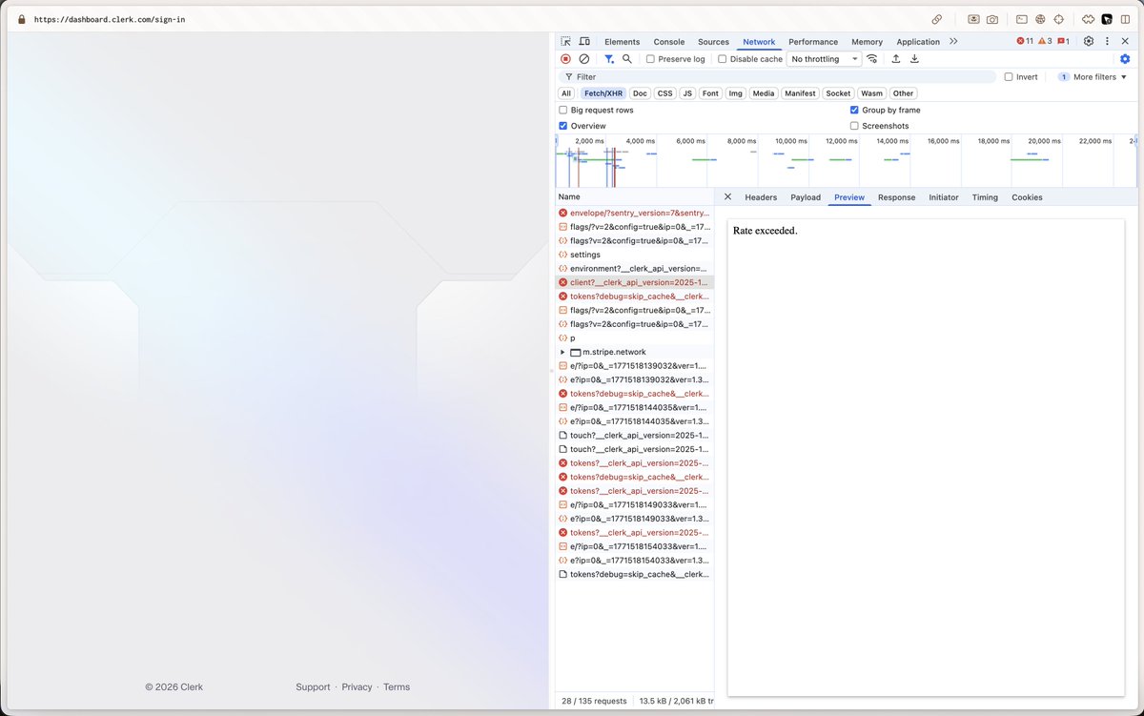The width and height of the screenshot is (1144, 716).
Task: Enable Big request rows checkbox
Action: [563, 111]
